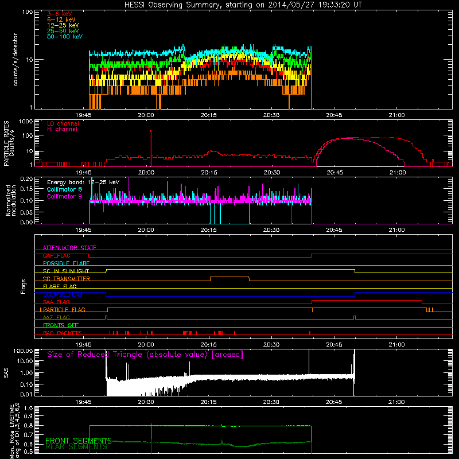459x459 pixels.
Task: Select the 6-12 keV legend label
Action: point(61,20)
